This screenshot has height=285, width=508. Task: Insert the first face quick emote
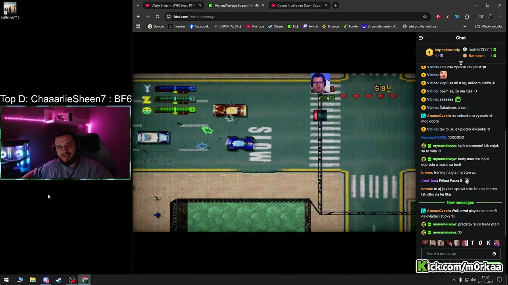(x=425, y=243)
